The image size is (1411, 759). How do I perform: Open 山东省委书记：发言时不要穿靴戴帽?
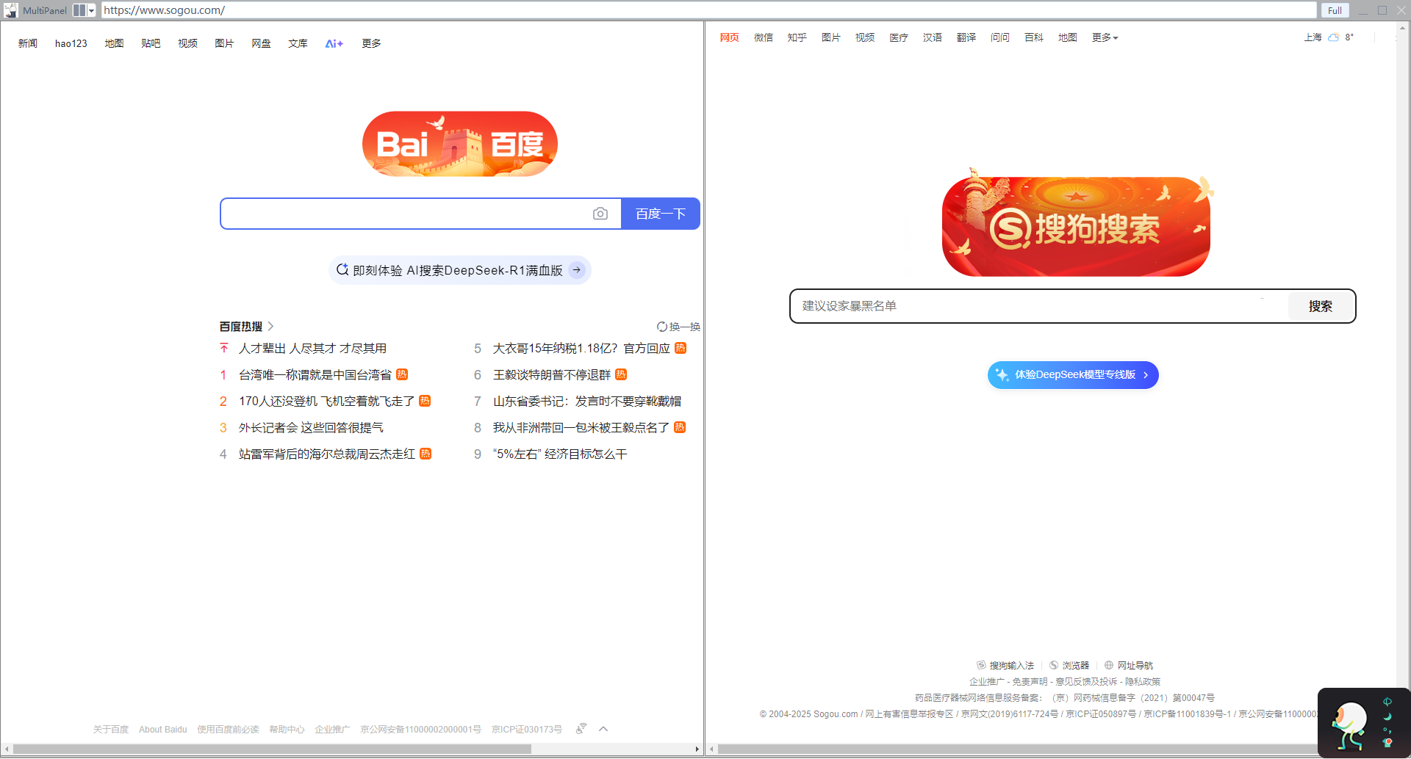tap(587, 401)
